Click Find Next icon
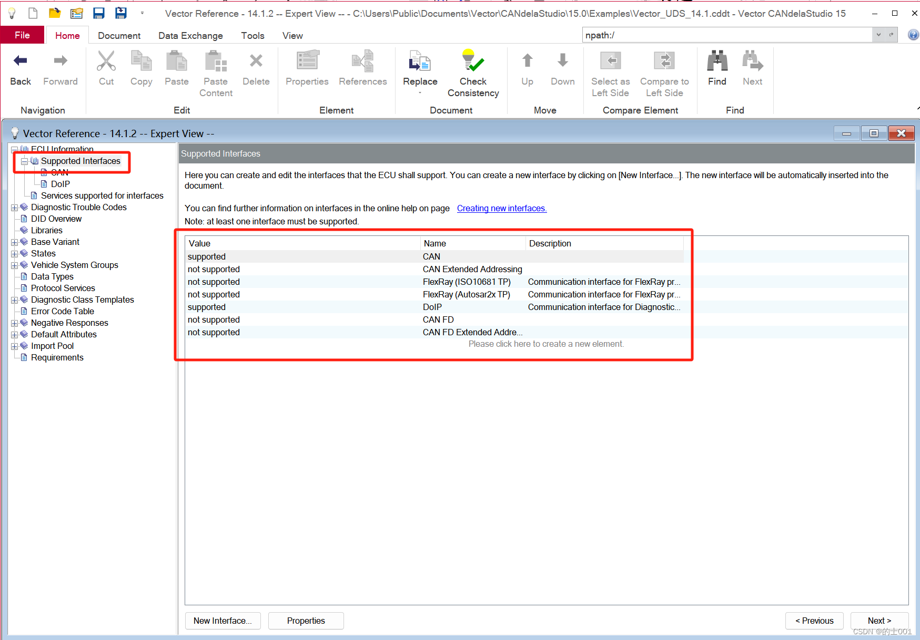 [753, 61]
